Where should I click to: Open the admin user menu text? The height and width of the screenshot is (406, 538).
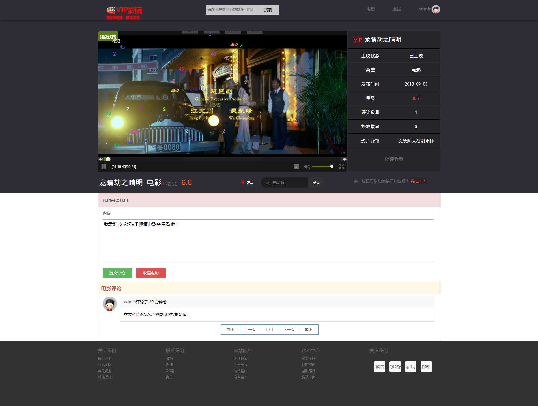click(425, 9)
